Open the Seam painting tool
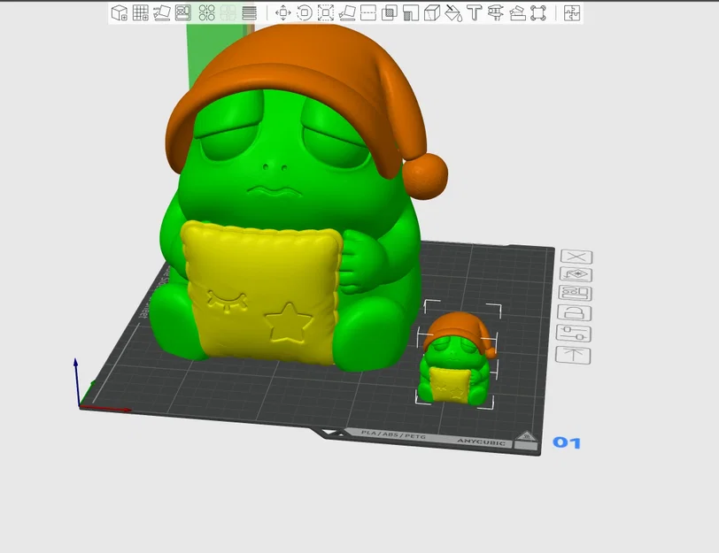This screenshot has height=553, width=719. coord(432,12)
